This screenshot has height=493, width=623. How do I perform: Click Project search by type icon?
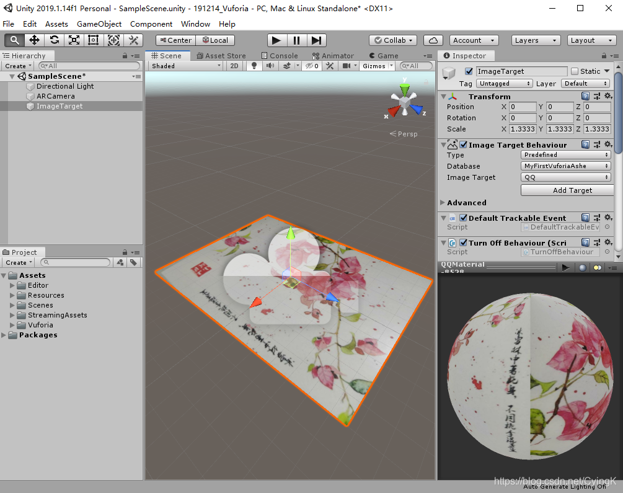[120, 262]
